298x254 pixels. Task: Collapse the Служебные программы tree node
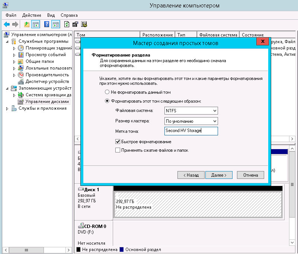click(x=7, y=41)
